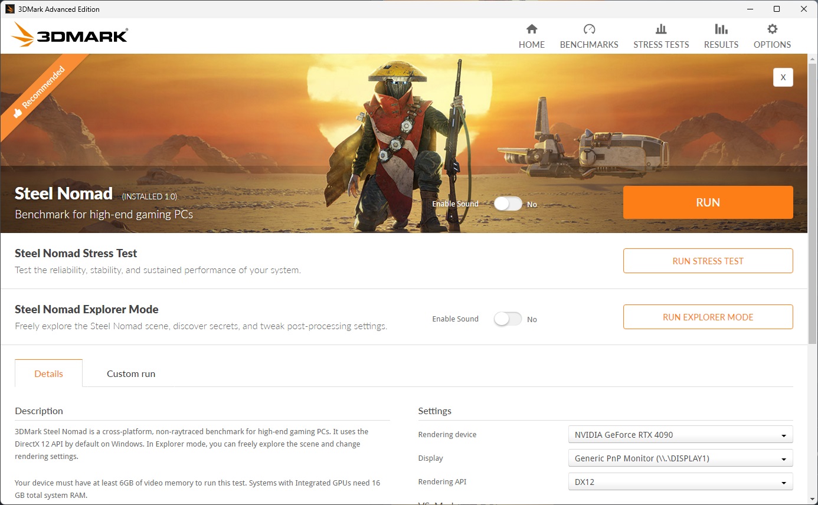Start the benchmark with the orange RUN button
This screenshot has height=505, width=818.
[708, 202]
